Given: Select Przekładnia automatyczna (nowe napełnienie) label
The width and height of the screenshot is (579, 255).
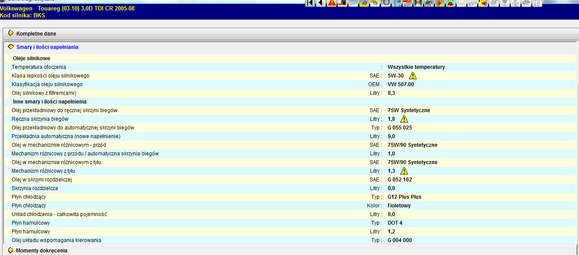Looking at the screenshot, I should 66,136.
